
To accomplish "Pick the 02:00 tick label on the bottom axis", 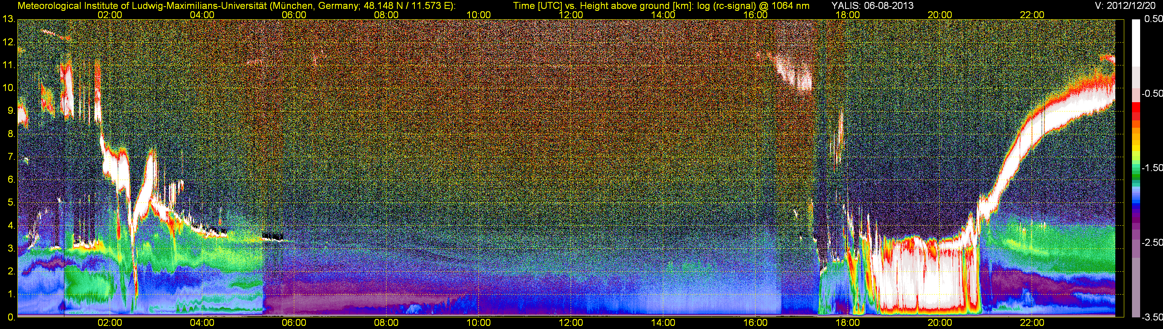I will (x=110, y=323).
